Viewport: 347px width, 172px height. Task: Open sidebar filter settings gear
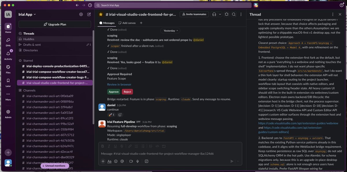81,14
